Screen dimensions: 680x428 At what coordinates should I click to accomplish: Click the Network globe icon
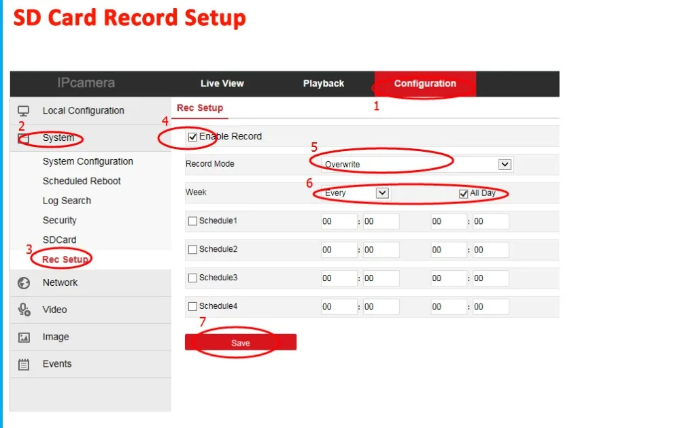[23, 282]
